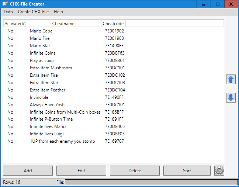Screen dimensions: 239x187
Task: Select Infinite Coins from Multi-Coin boxes
Action: point(65,112)
